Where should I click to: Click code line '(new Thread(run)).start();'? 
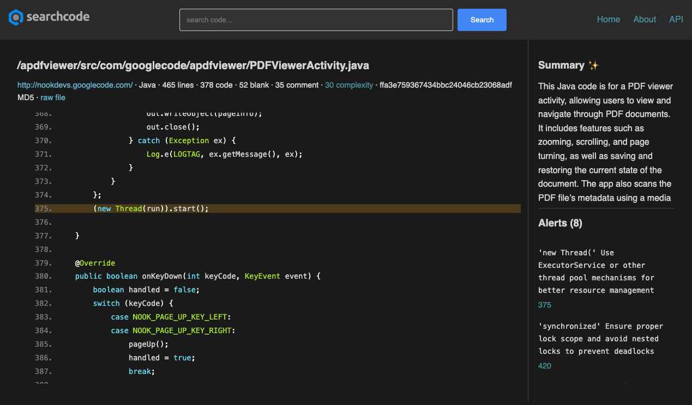coord(151,208)
